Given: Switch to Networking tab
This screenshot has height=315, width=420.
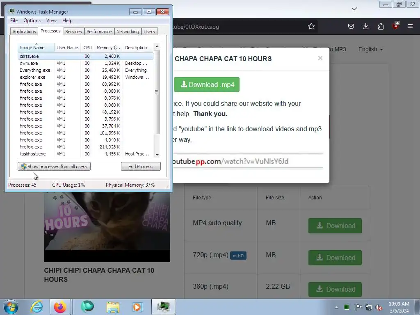Looking at the screenshot, I should coord(128,32).
